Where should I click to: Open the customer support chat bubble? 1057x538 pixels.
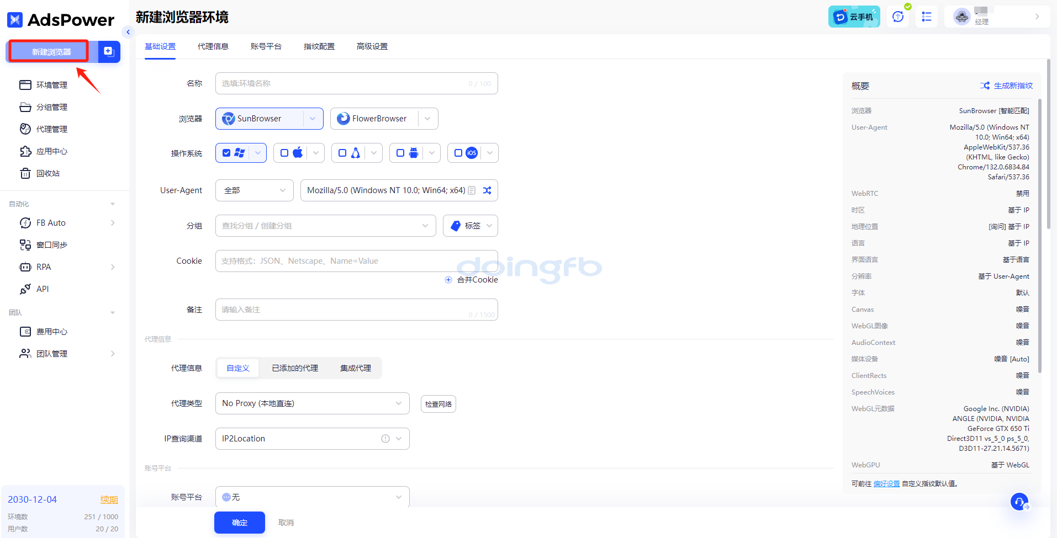coord(1019,502)
